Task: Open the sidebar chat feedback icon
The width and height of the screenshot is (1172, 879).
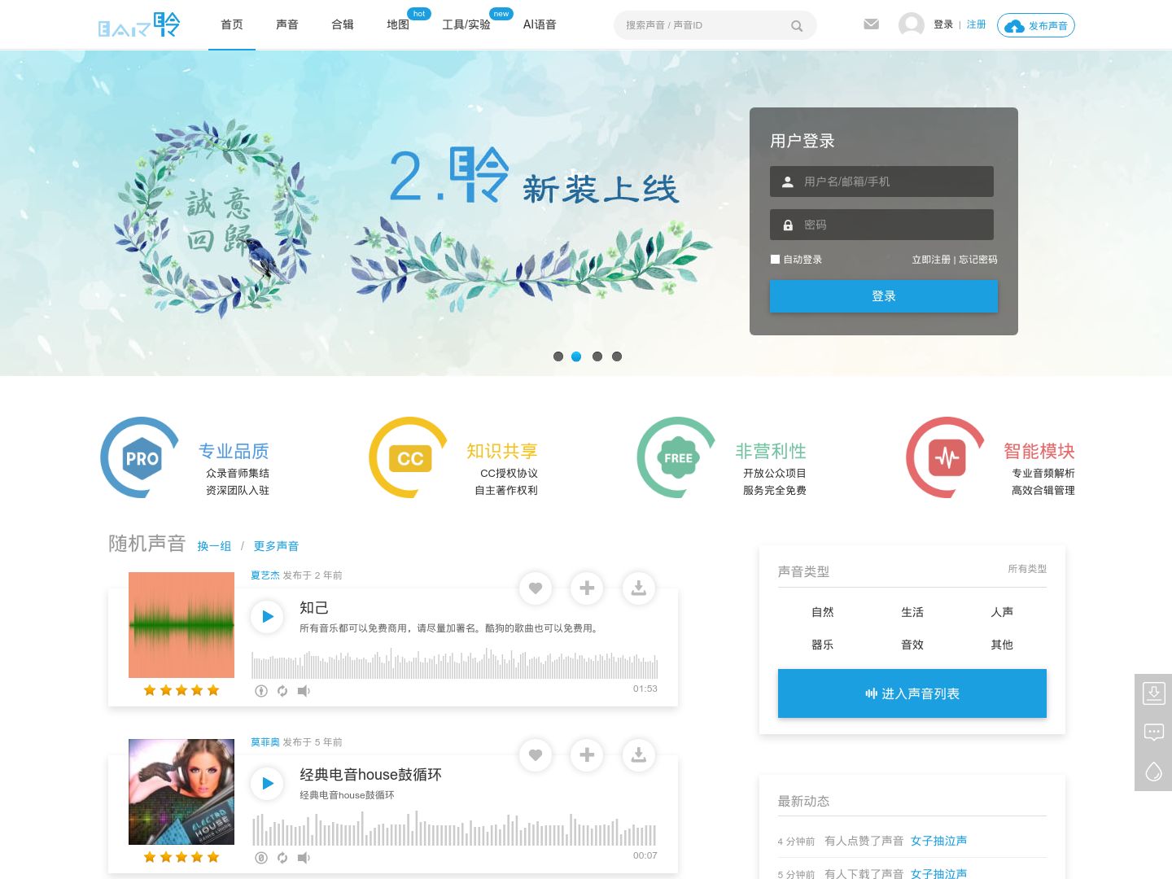Action: coord(1153,732)
